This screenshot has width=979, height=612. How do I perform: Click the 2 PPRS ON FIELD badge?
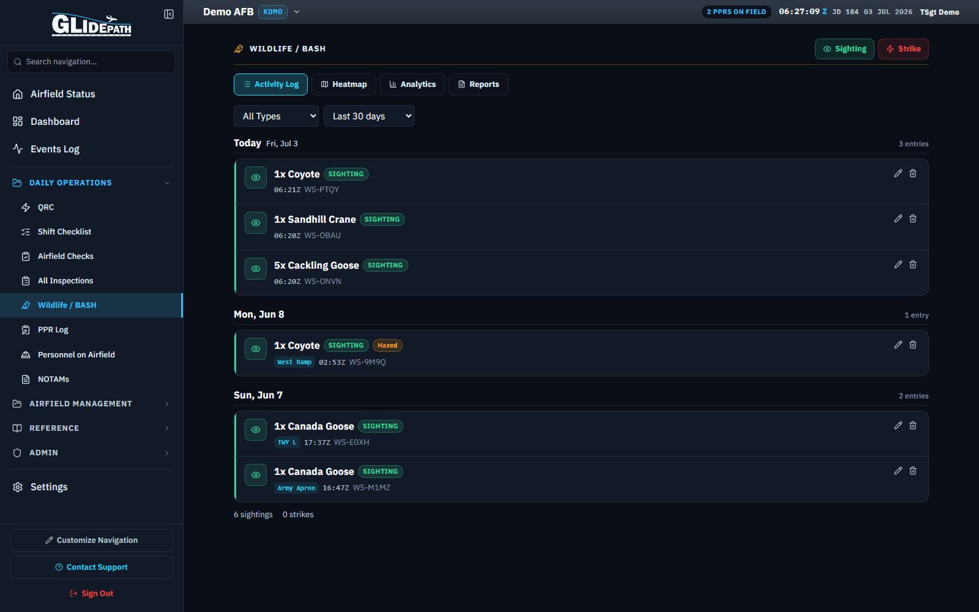pos(736,12)
